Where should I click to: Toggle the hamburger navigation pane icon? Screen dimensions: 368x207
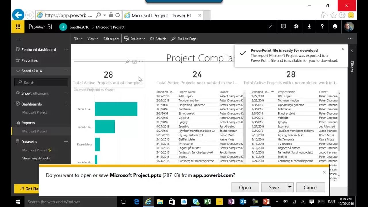pos(18,40)
